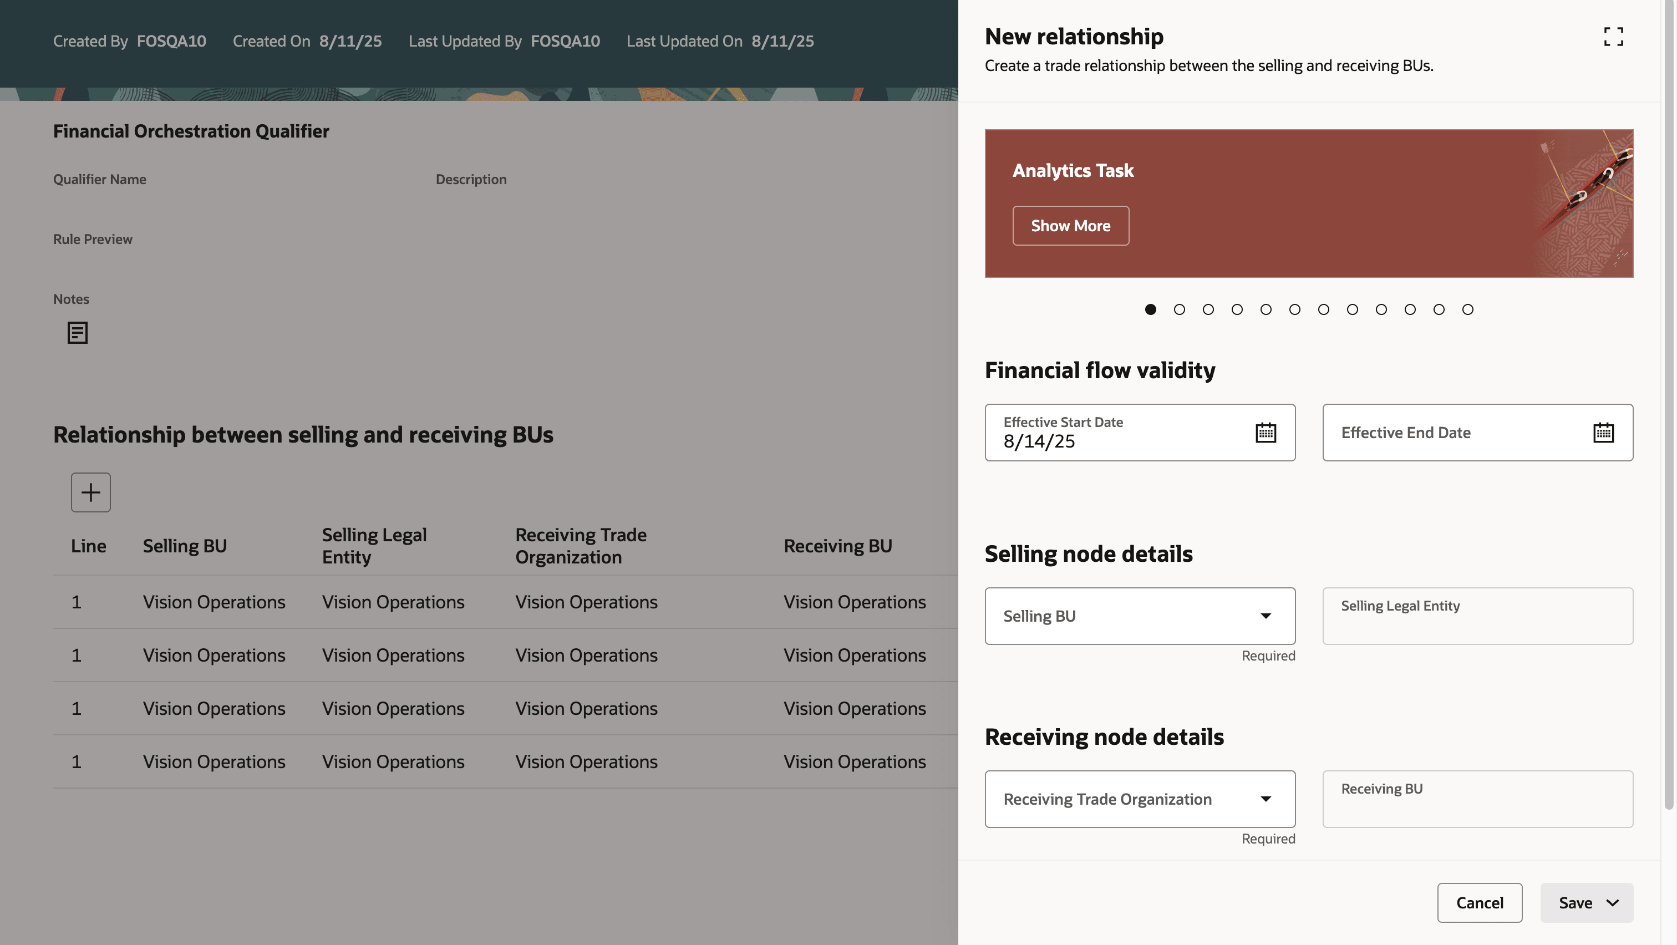Expand the Receiving Trade Organization dropdown
The height and width of the screenshot is (945, 1677).
pos(1265,799)
